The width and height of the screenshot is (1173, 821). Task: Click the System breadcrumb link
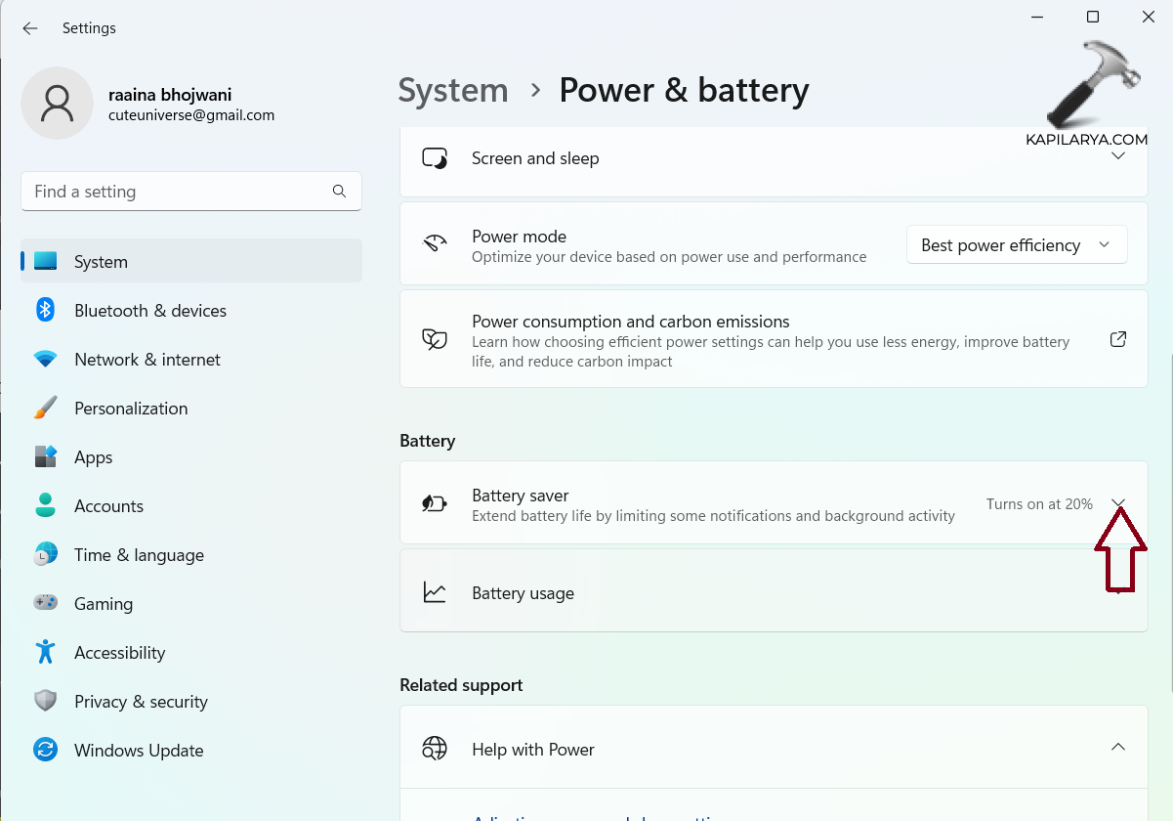[453, 91]
